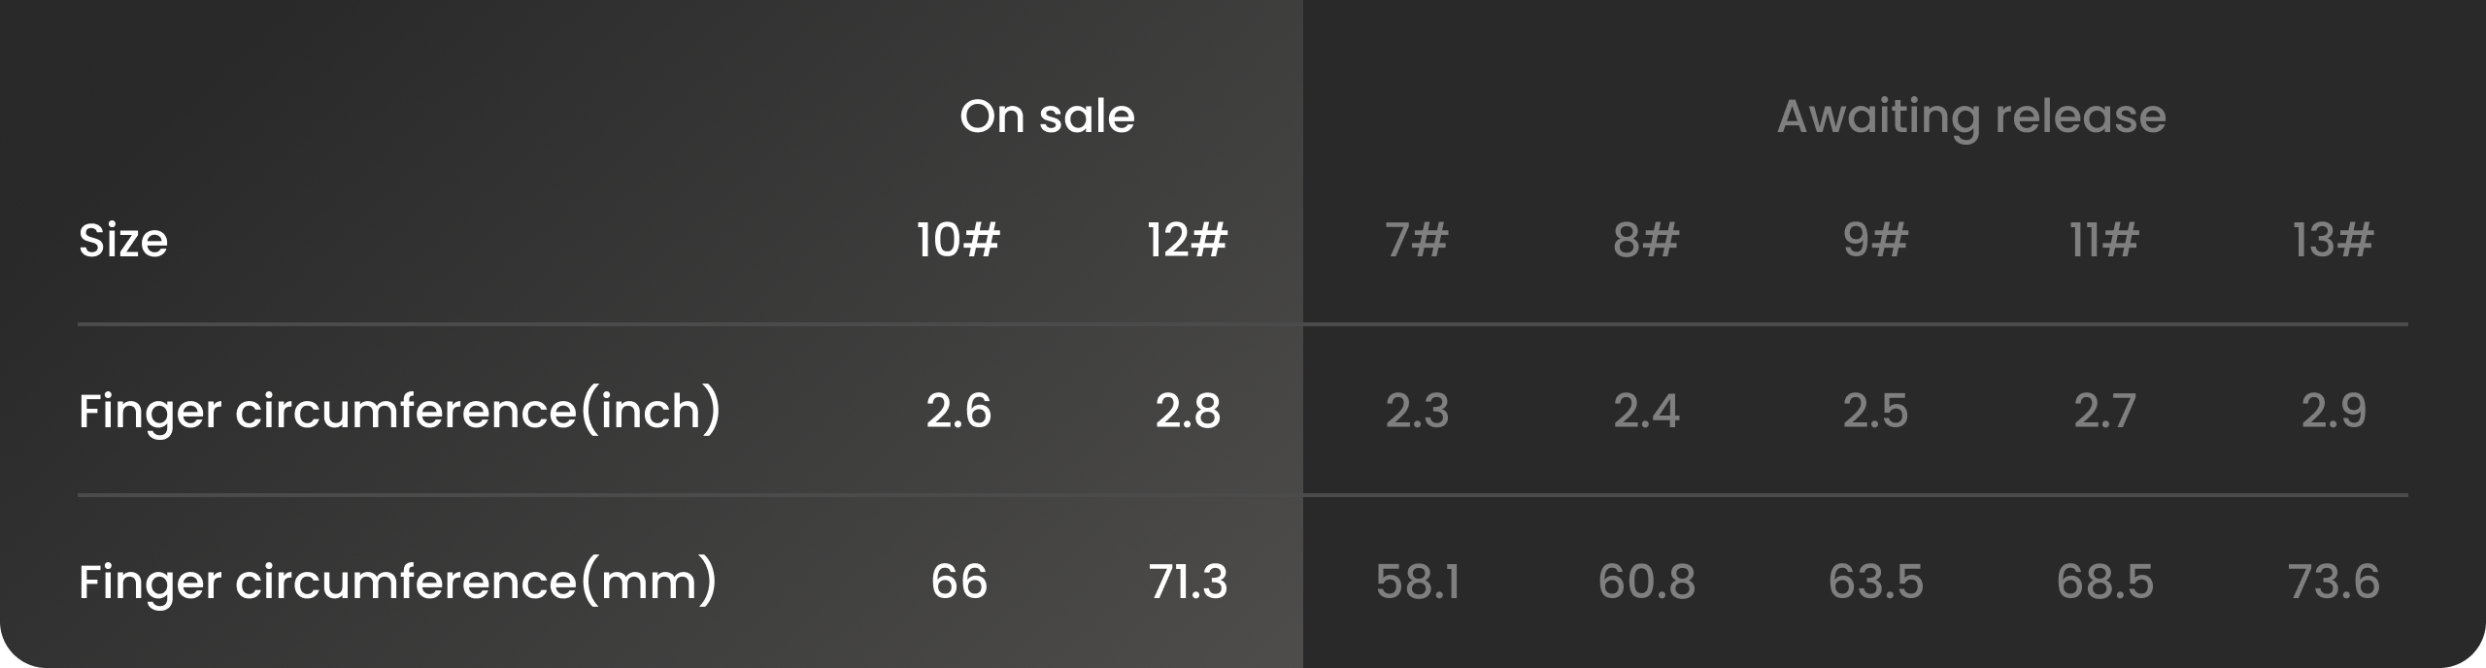The height and width of the screenshot is (668, 2486).
Task: Click the 63.5 mm value
Action: [1875, 582]
